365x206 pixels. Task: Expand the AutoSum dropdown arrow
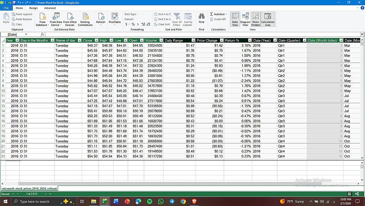click(226, 14)
